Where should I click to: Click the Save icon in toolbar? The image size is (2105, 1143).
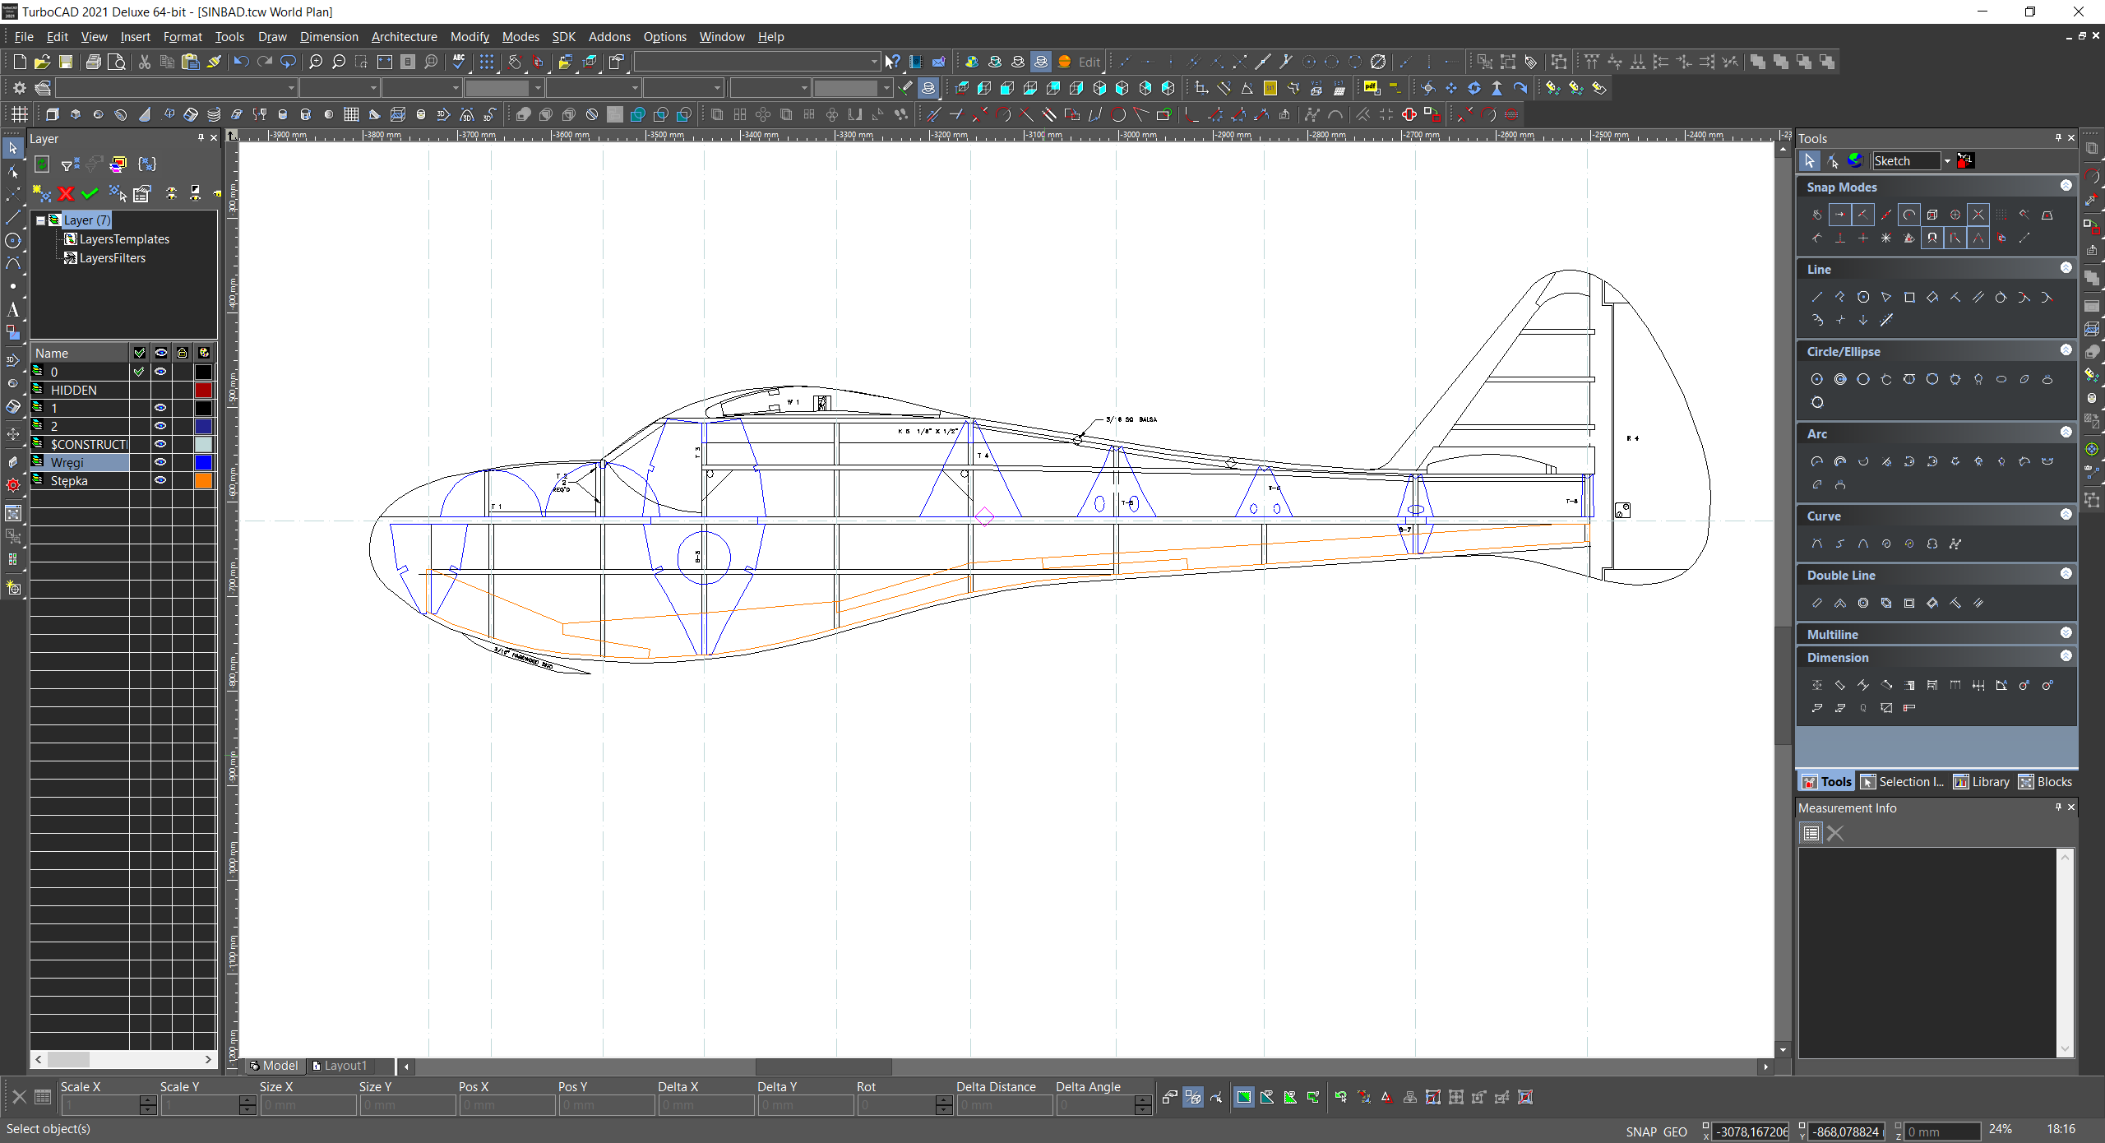66,62
